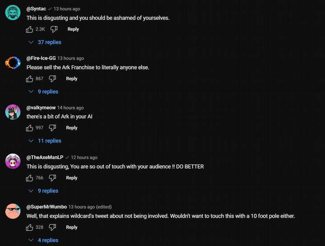Like @Fire-Ice-GG's Ark Franchise comment
This screenshot has width=325, height=246.
(x=30, y=79)
